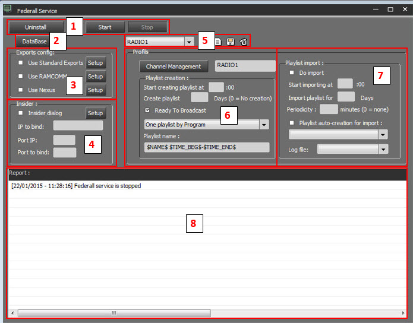Click the Federall Service title bar app icon

pyautogui.click(x=7, y=9)
